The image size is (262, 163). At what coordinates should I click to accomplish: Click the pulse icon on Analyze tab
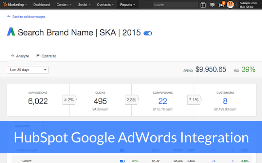tap(12, 56)
